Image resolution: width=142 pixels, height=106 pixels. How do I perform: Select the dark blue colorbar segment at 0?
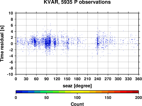(19, 92)
